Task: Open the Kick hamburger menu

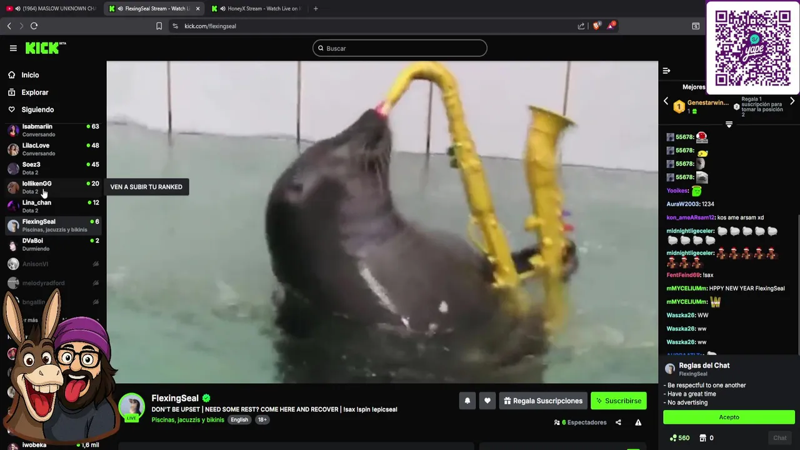Action: coord(13,48)
